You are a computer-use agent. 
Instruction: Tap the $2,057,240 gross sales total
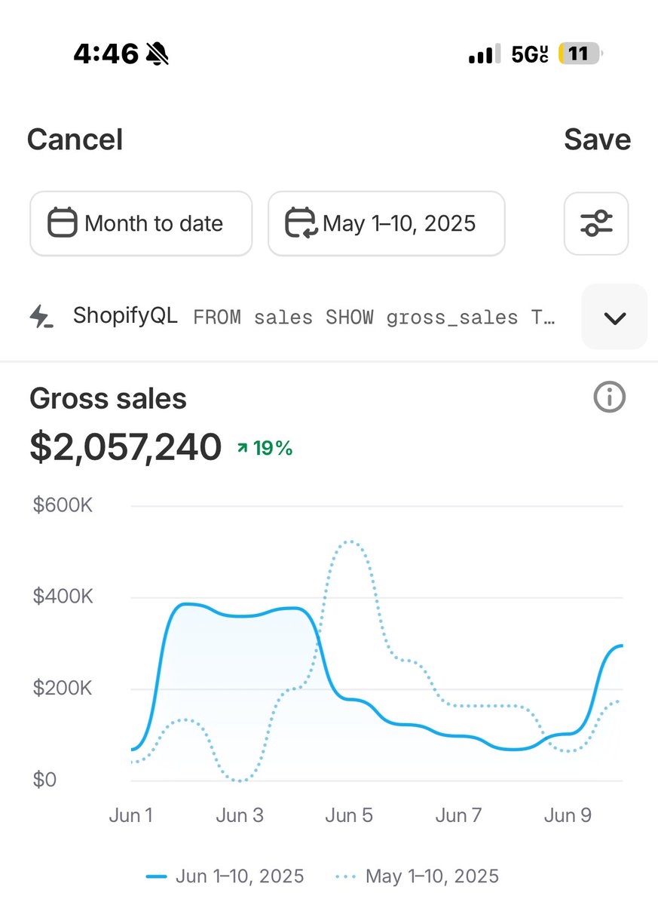pos(126,446)
